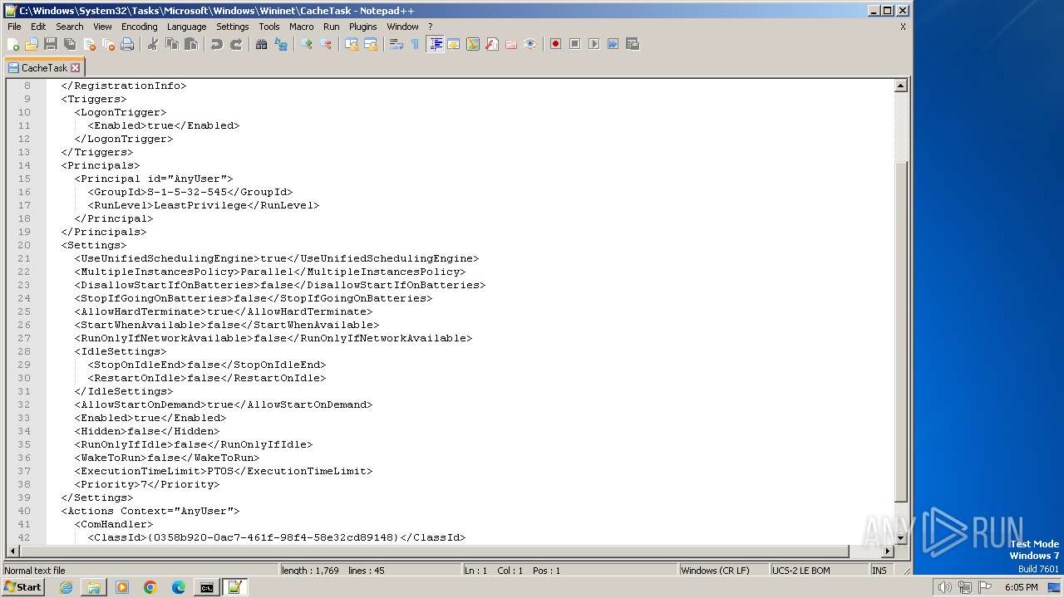This screenshot has height=598, width=1064.
Task: Open the Language menu
Action: click(x=186, y=27)
